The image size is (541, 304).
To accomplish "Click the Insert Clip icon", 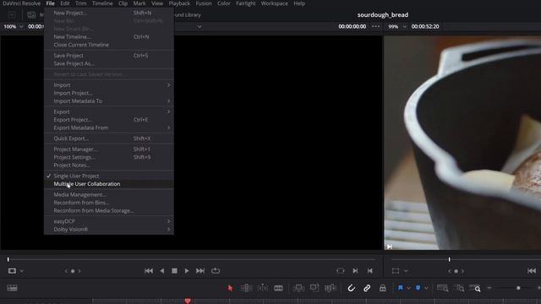I will pyautogui.click(x=298, y=288).
